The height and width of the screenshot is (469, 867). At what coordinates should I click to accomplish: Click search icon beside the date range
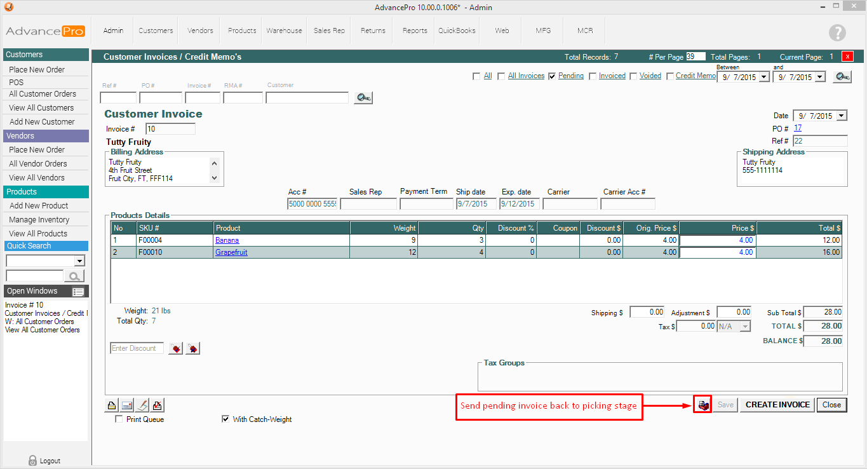[x=842, y=77]
